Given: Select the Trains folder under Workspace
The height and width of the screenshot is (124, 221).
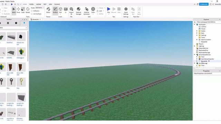Looking at the screenshot, I should coord(203,38).
